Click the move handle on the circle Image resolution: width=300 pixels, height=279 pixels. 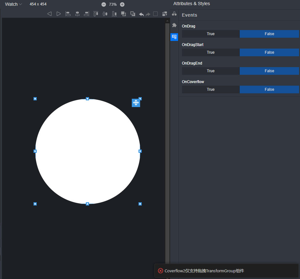136,103
